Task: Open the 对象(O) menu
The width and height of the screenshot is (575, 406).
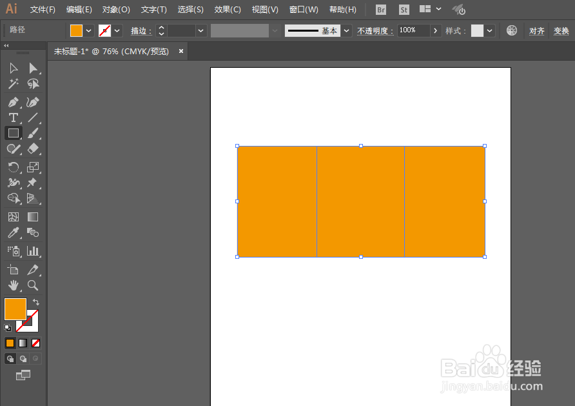Action: (116, 10)
